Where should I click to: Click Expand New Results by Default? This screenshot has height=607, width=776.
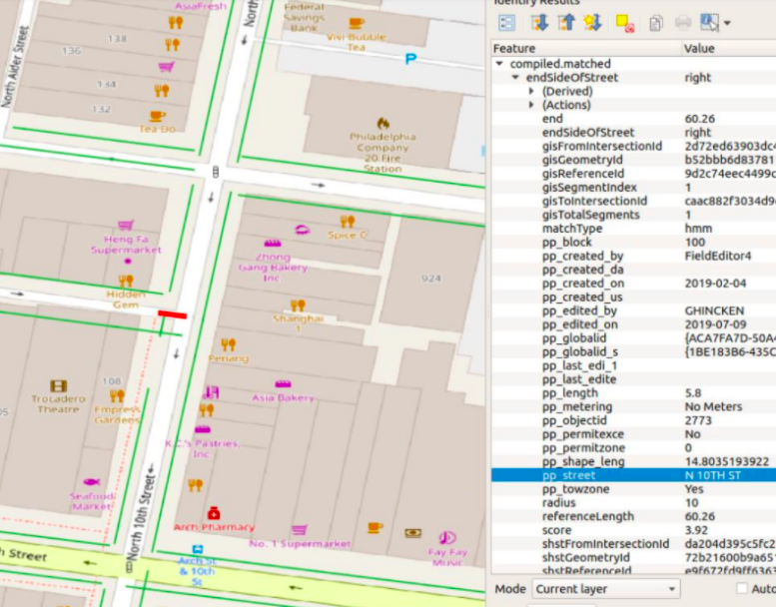click(x=593, y=22)
